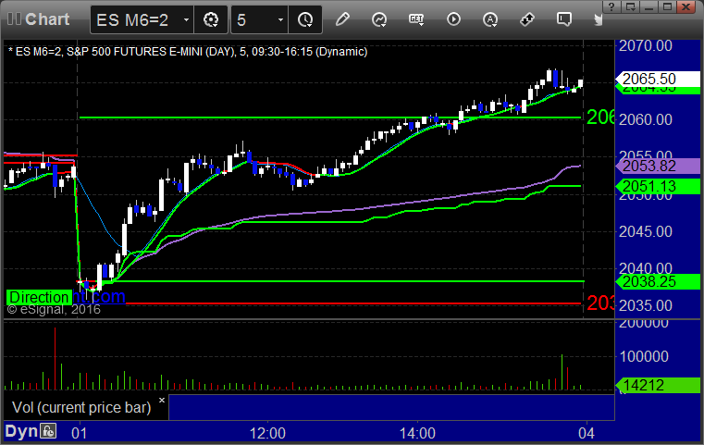Screen dimensions: 704x445
Task: Click the 12:00 time axis label
Action: 267,433
